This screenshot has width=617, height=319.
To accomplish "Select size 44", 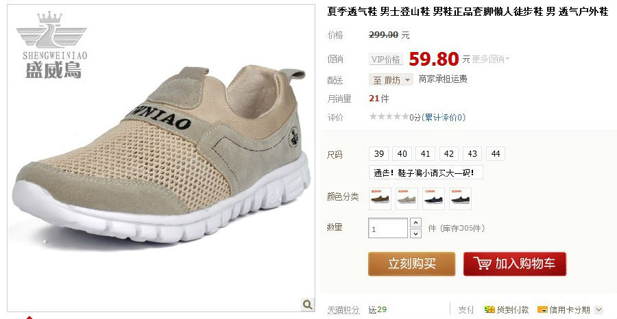I will click(x=496, y=154).
